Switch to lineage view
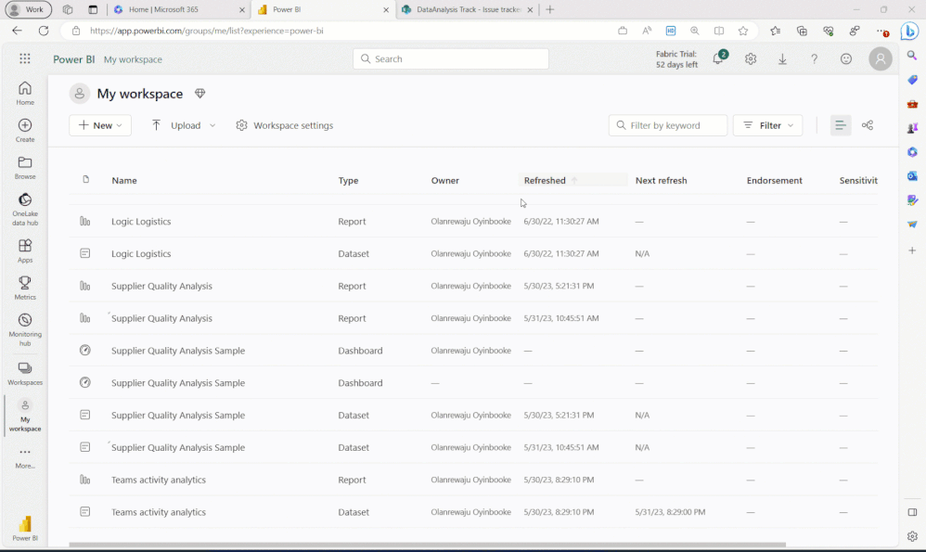This screenshot has width=926, height=552. [x=867, y=125]
